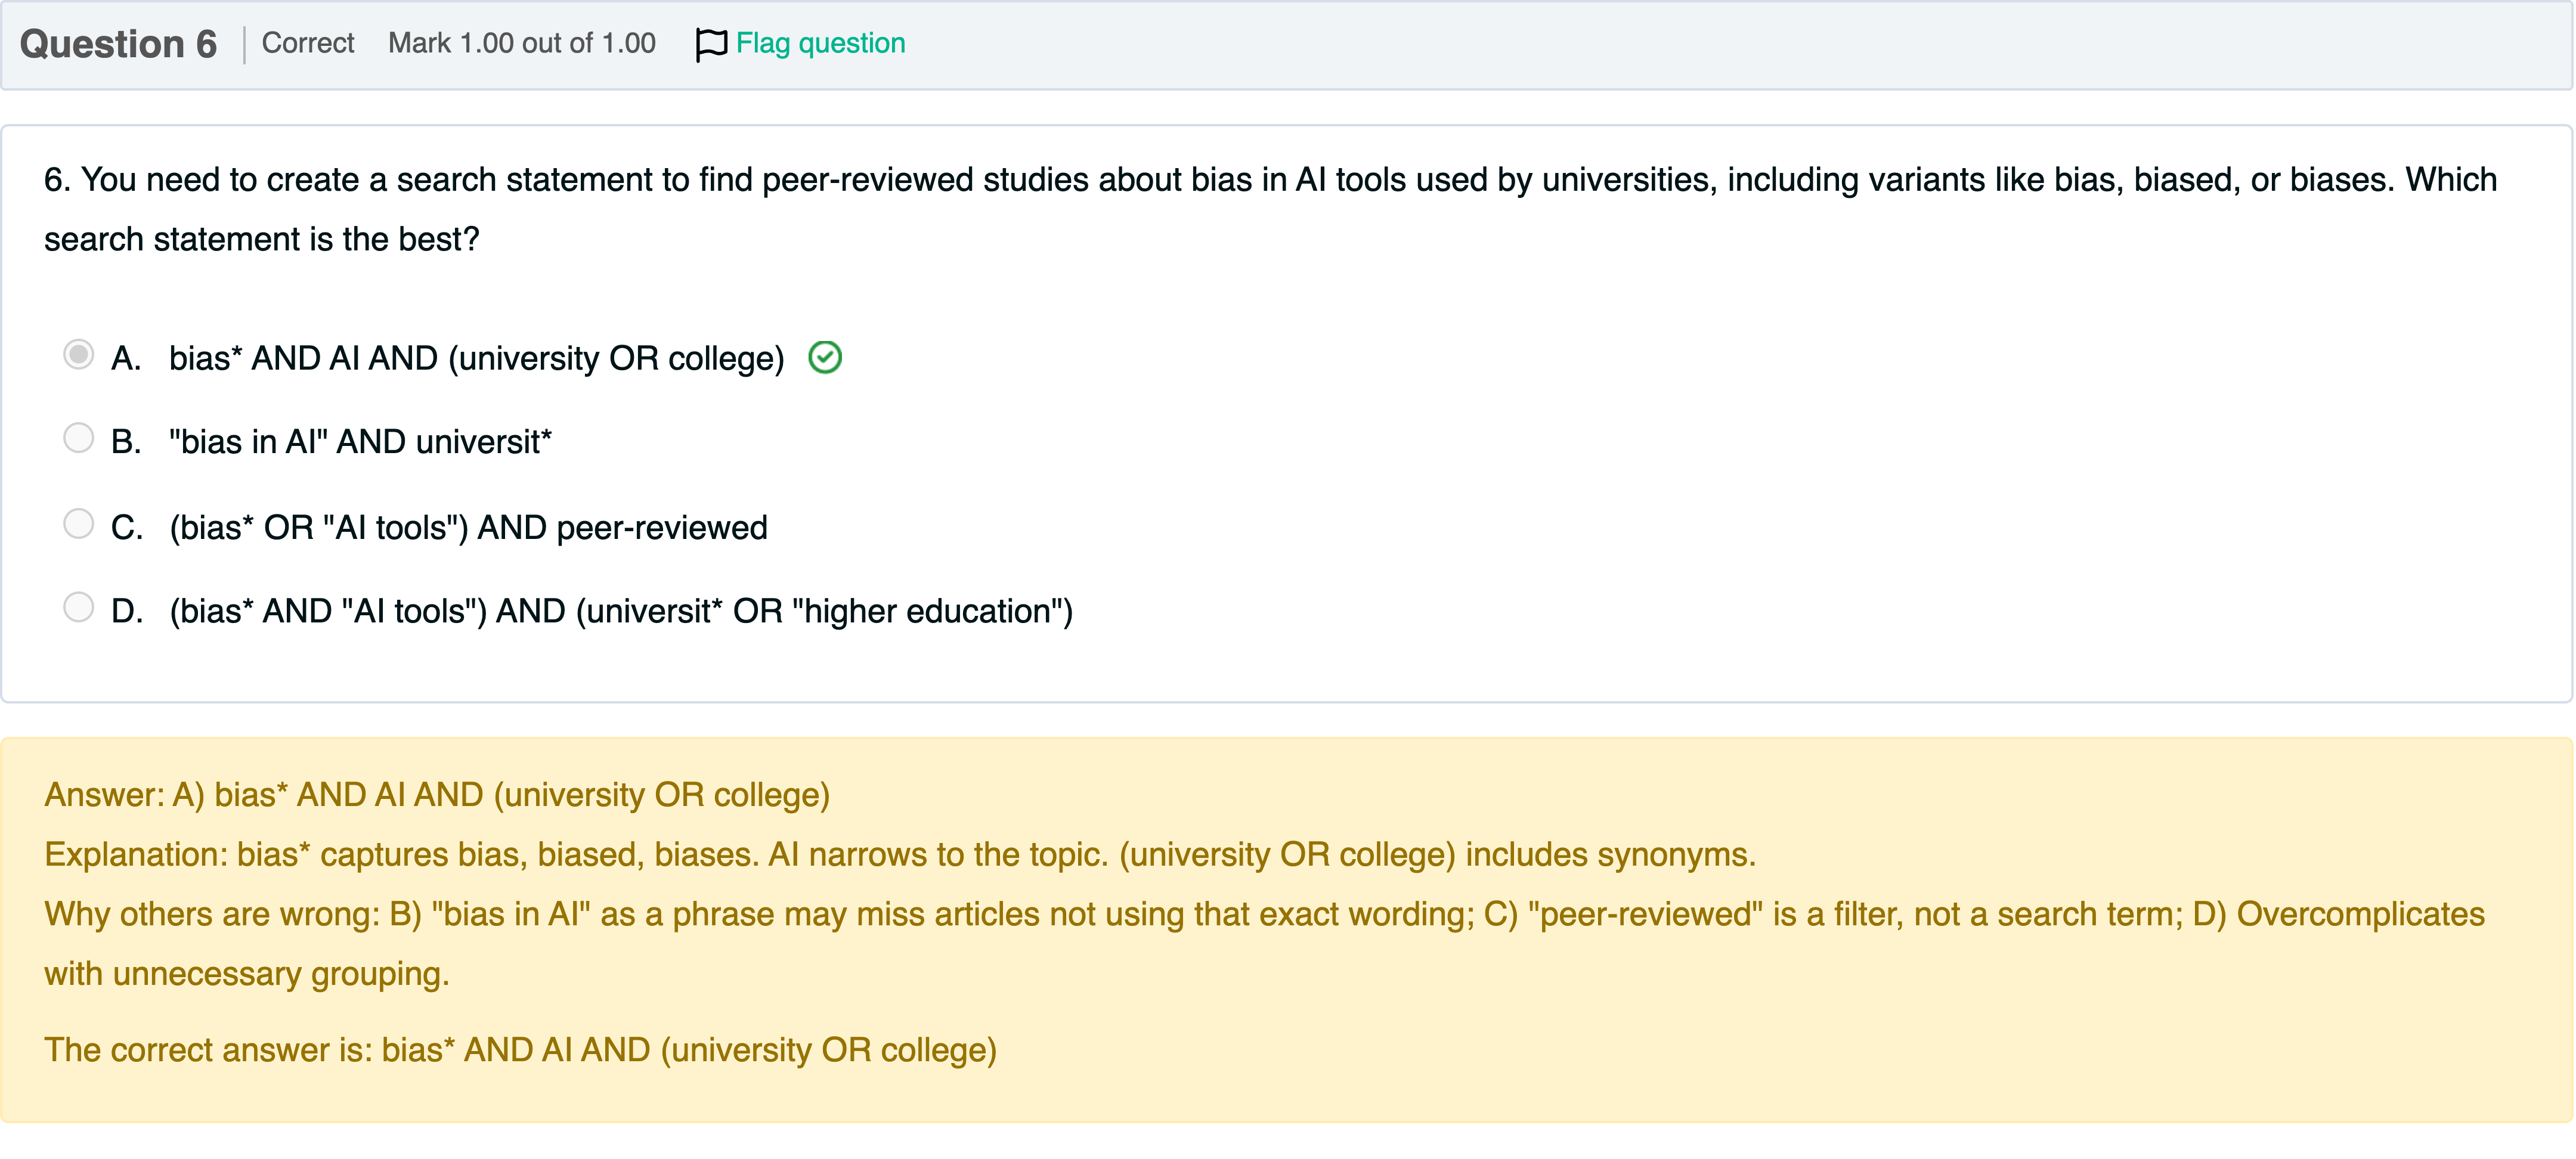
Task: Click 'Mark 1.00 out of 1.00' text
Action: point(521,43)
